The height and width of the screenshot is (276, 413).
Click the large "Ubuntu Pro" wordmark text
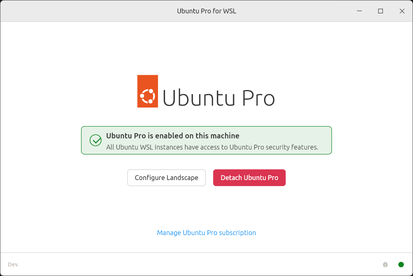(219, 98)
